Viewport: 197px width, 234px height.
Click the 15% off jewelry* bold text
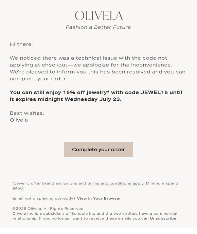coord(86,92)
